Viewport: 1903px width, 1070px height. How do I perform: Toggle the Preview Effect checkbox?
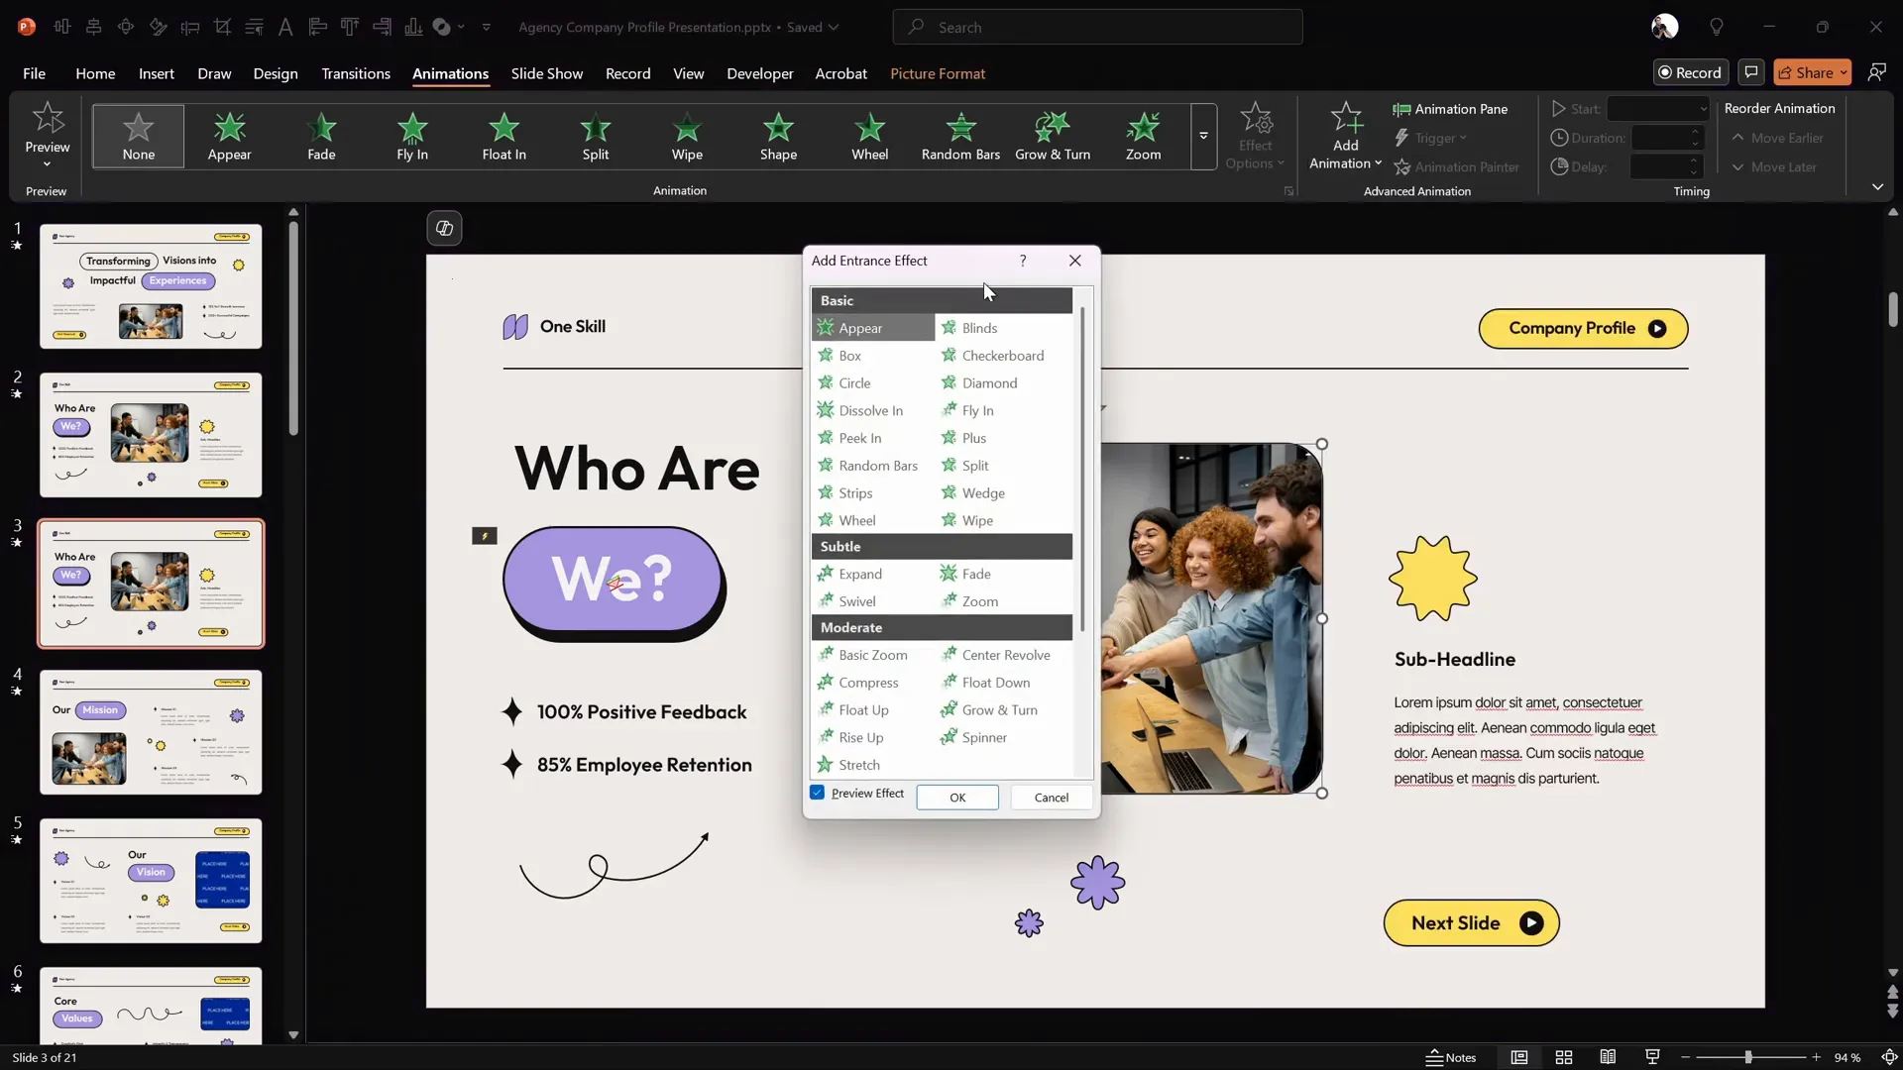(818, 793)
